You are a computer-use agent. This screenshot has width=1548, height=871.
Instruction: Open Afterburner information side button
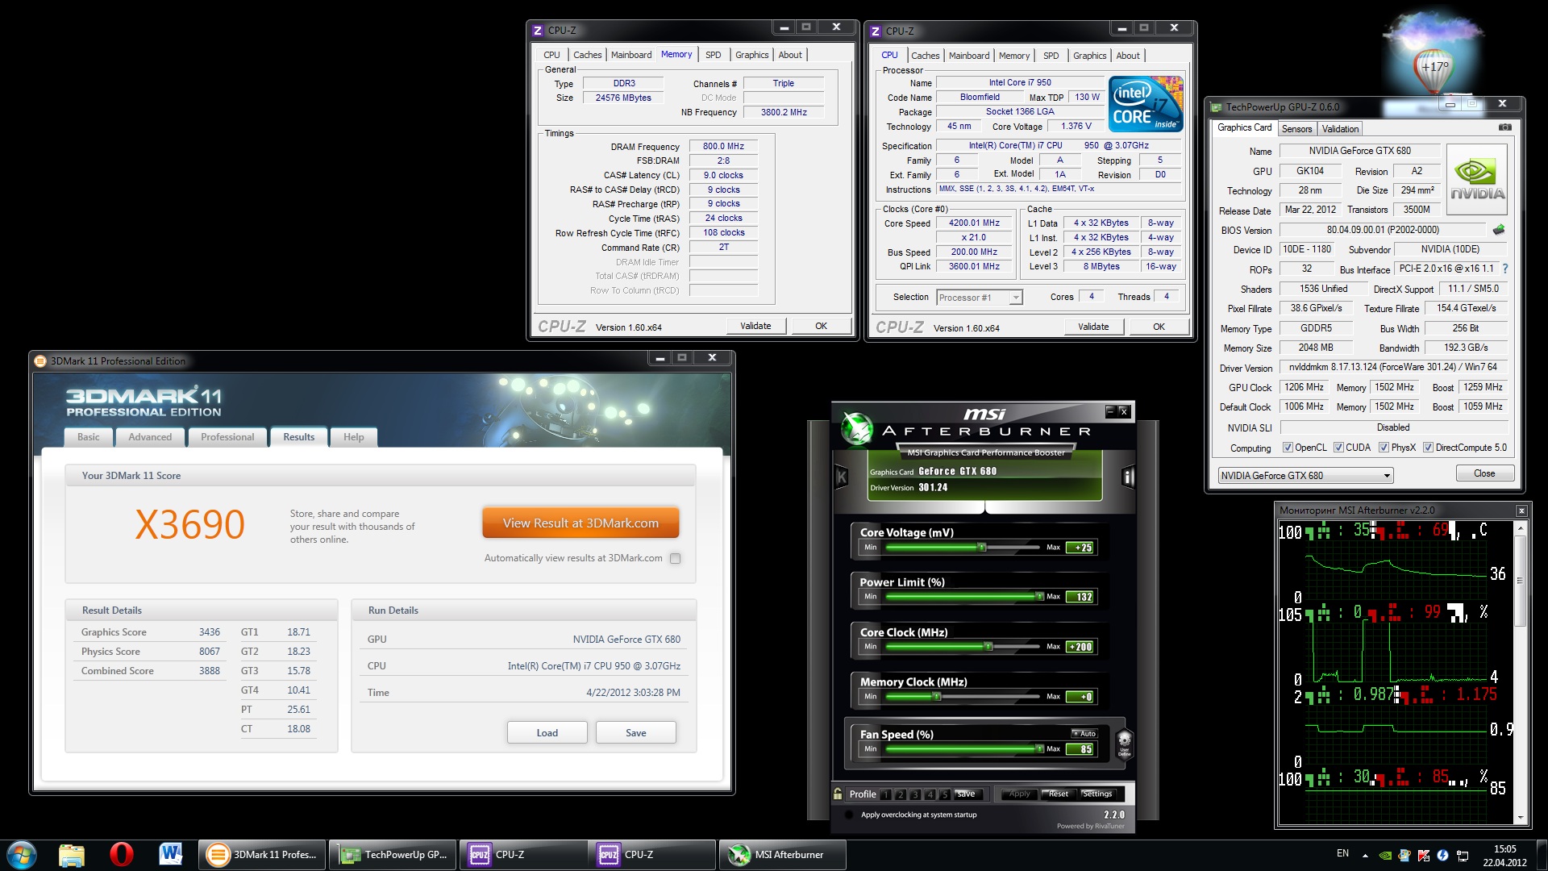(x=1128, y=477)
